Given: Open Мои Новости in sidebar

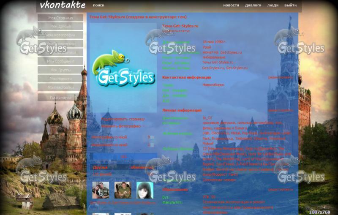Looking at the screenshot, I should [60, 79].
